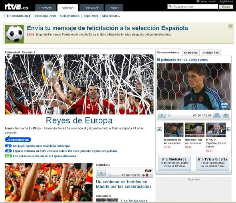This screenshot has height=203, width=236.
Task: Click left arrow to browse previous videos
Action: [x=159, y=130]
